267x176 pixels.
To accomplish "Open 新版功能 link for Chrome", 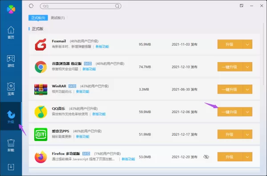I will 89,69.
